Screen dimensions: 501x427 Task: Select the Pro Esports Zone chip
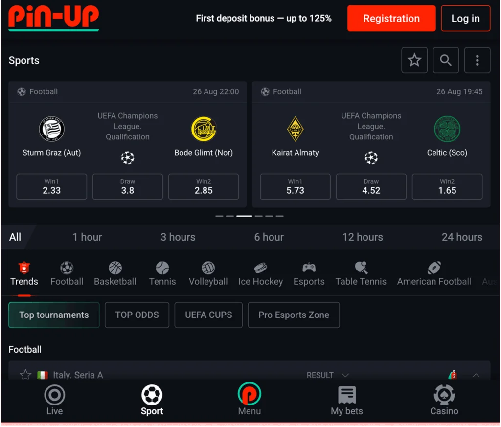pos(294,315)
